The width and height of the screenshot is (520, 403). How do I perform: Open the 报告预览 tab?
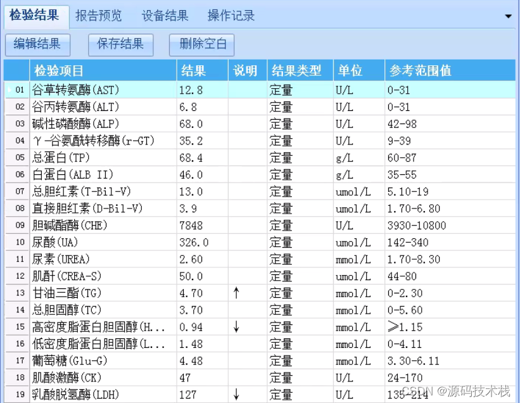coord(98,15)
